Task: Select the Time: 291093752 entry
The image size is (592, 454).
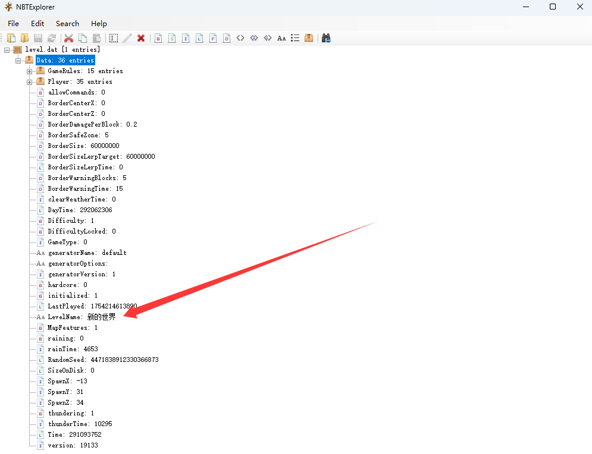Action: (75, 435)
